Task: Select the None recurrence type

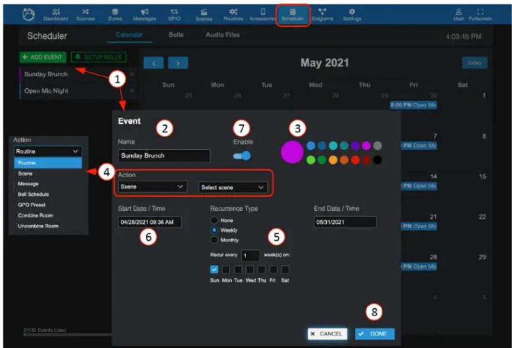Action: point(214,221)
